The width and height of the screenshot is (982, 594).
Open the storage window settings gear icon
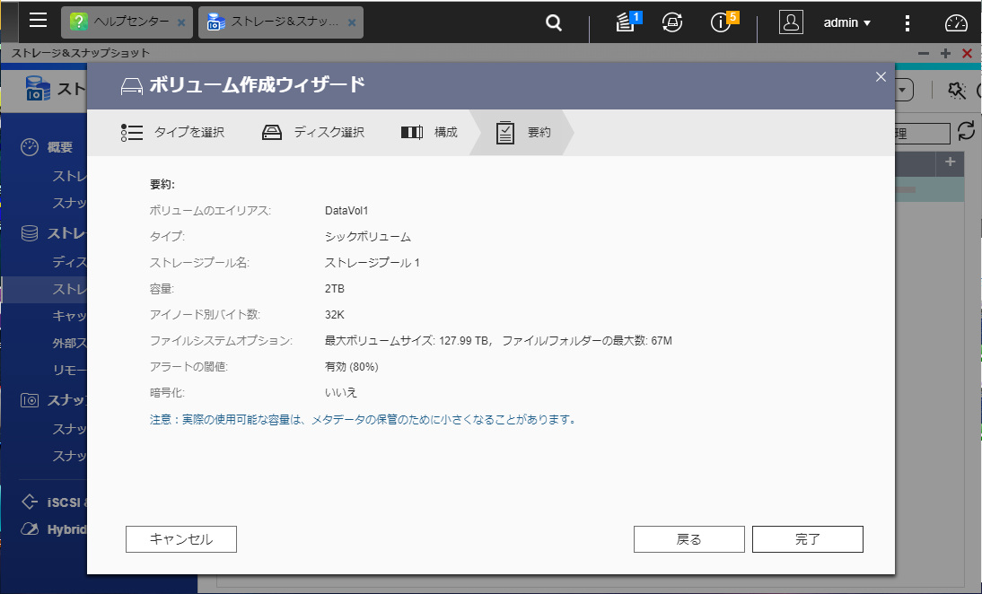956,90
